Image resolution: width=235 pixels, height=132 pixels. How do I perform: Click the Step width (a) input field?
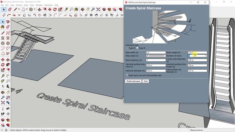click(156, 52)
